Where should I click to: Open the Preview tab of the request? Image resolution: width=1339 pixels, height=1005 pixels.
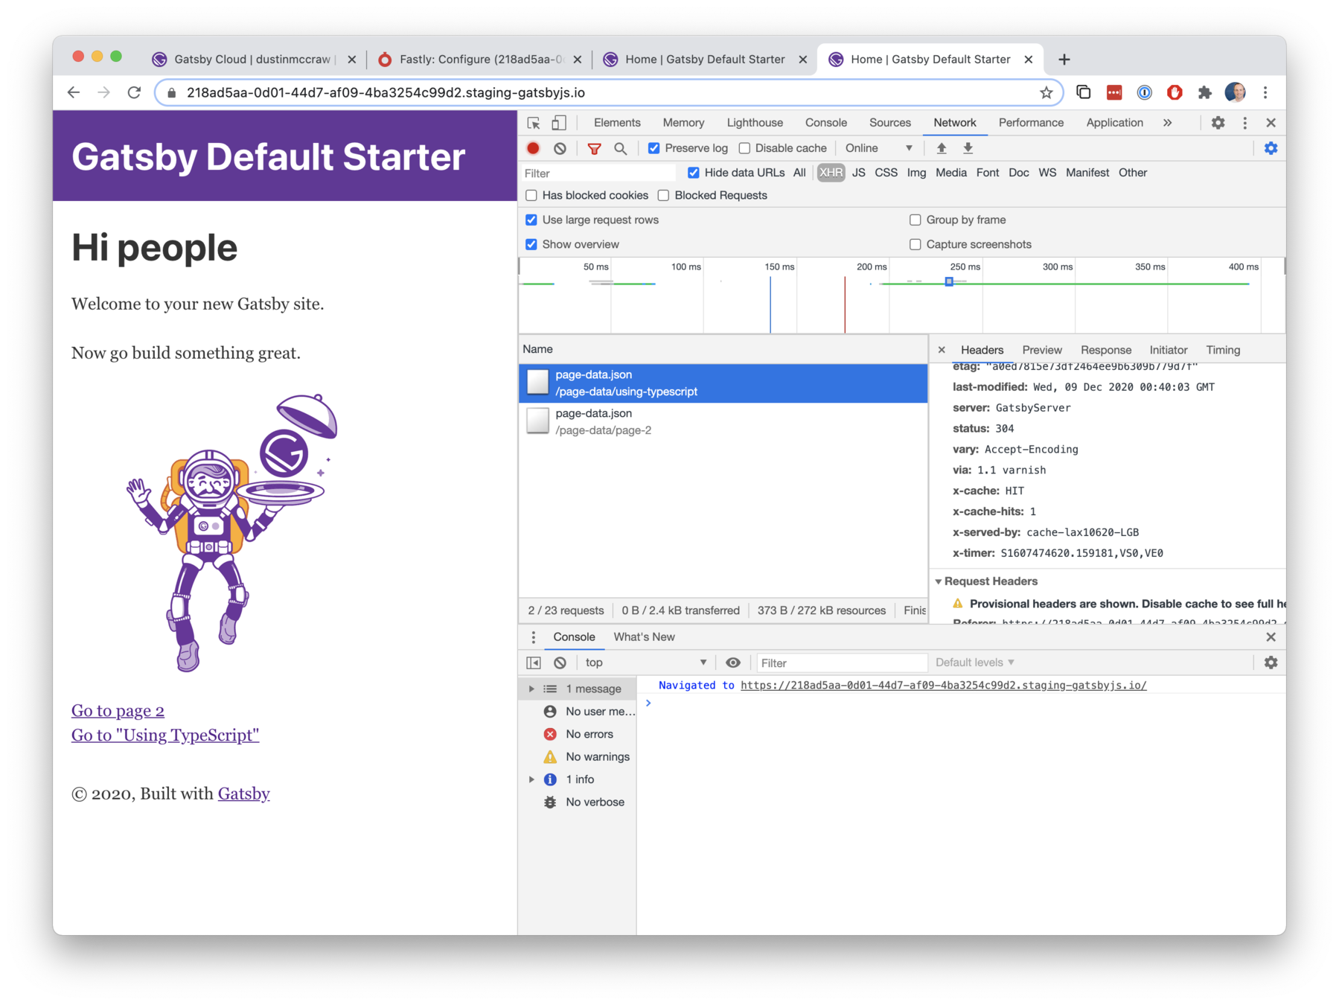pos(1042,350)
